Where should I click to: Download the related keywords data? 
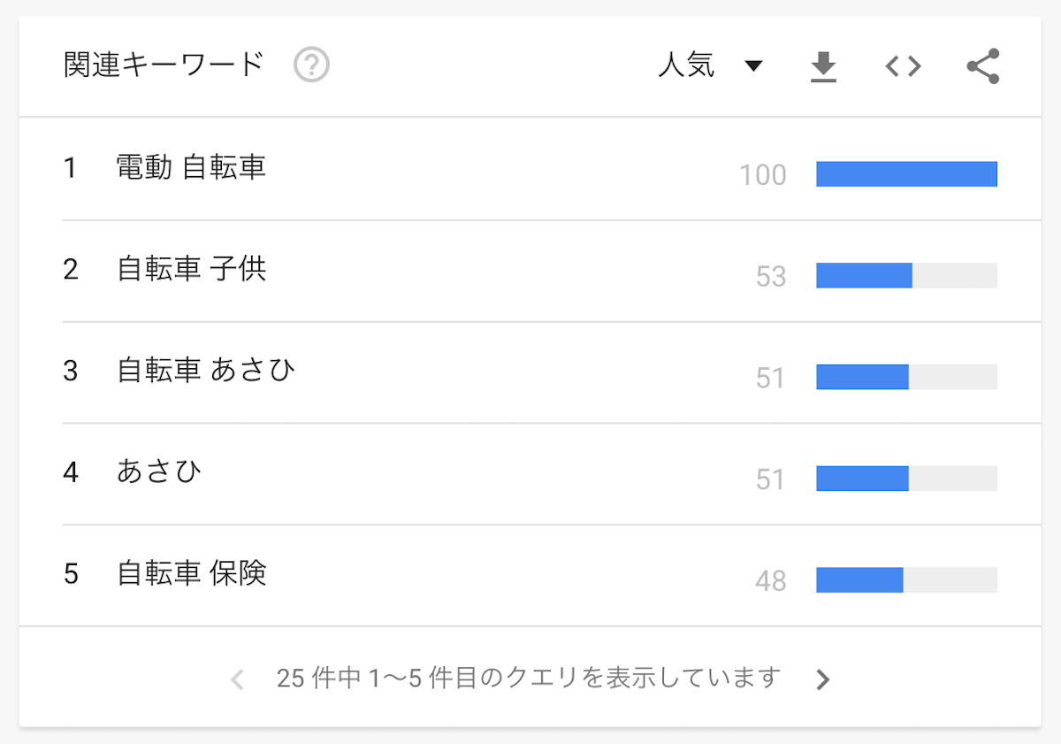click(823, 66)
